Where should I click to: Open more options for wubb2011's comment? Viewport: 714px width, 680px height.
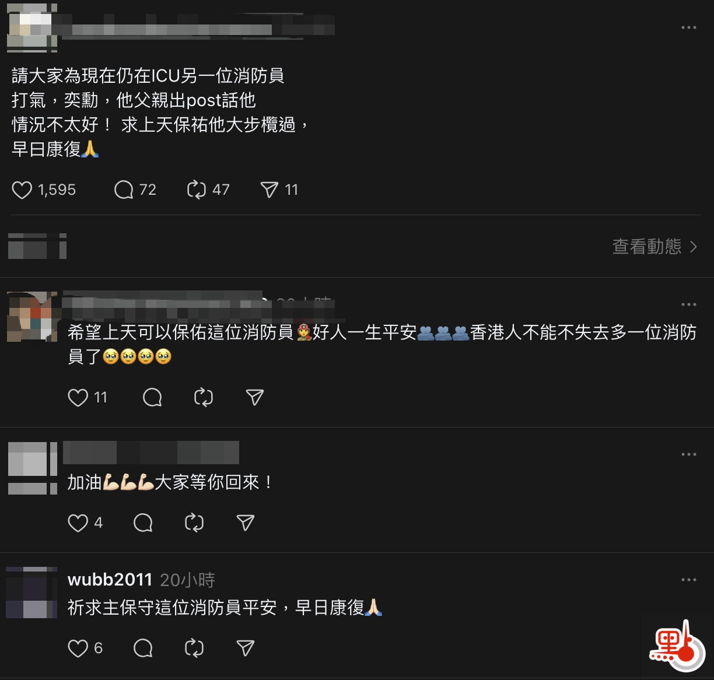[x=689, y=580]
